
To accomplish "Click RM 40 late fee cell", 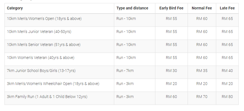I will pyautogui.click(x=227, y=71).
